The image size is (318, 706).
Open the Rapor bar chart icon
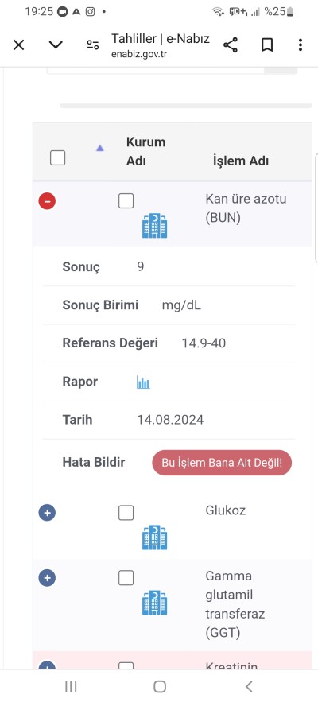143,382
